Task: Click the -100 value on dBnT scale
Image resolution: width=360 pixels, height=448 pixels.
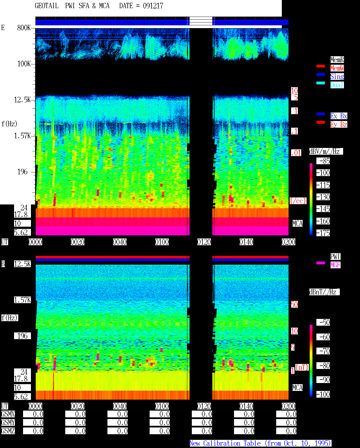Action: pyautogui.click(x=323, y=394)
